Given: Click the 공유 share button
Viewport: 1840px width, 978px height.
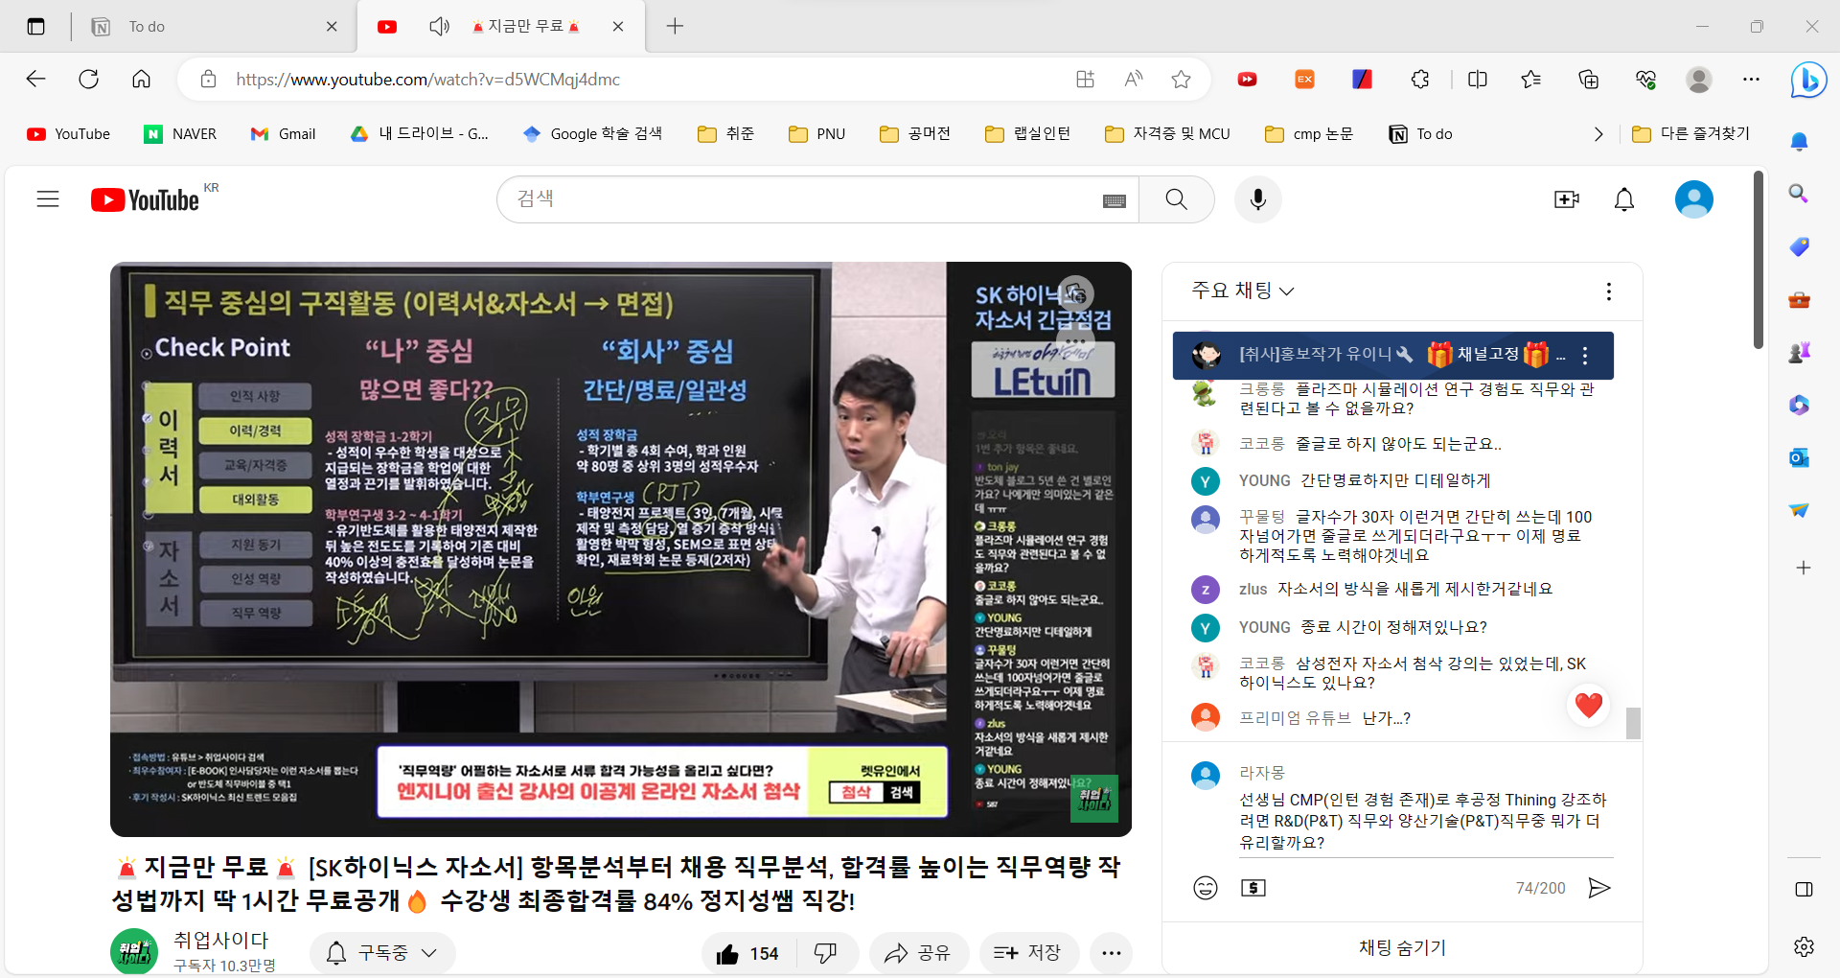Looking at the screenshot, I should click(x=918, y=953).
